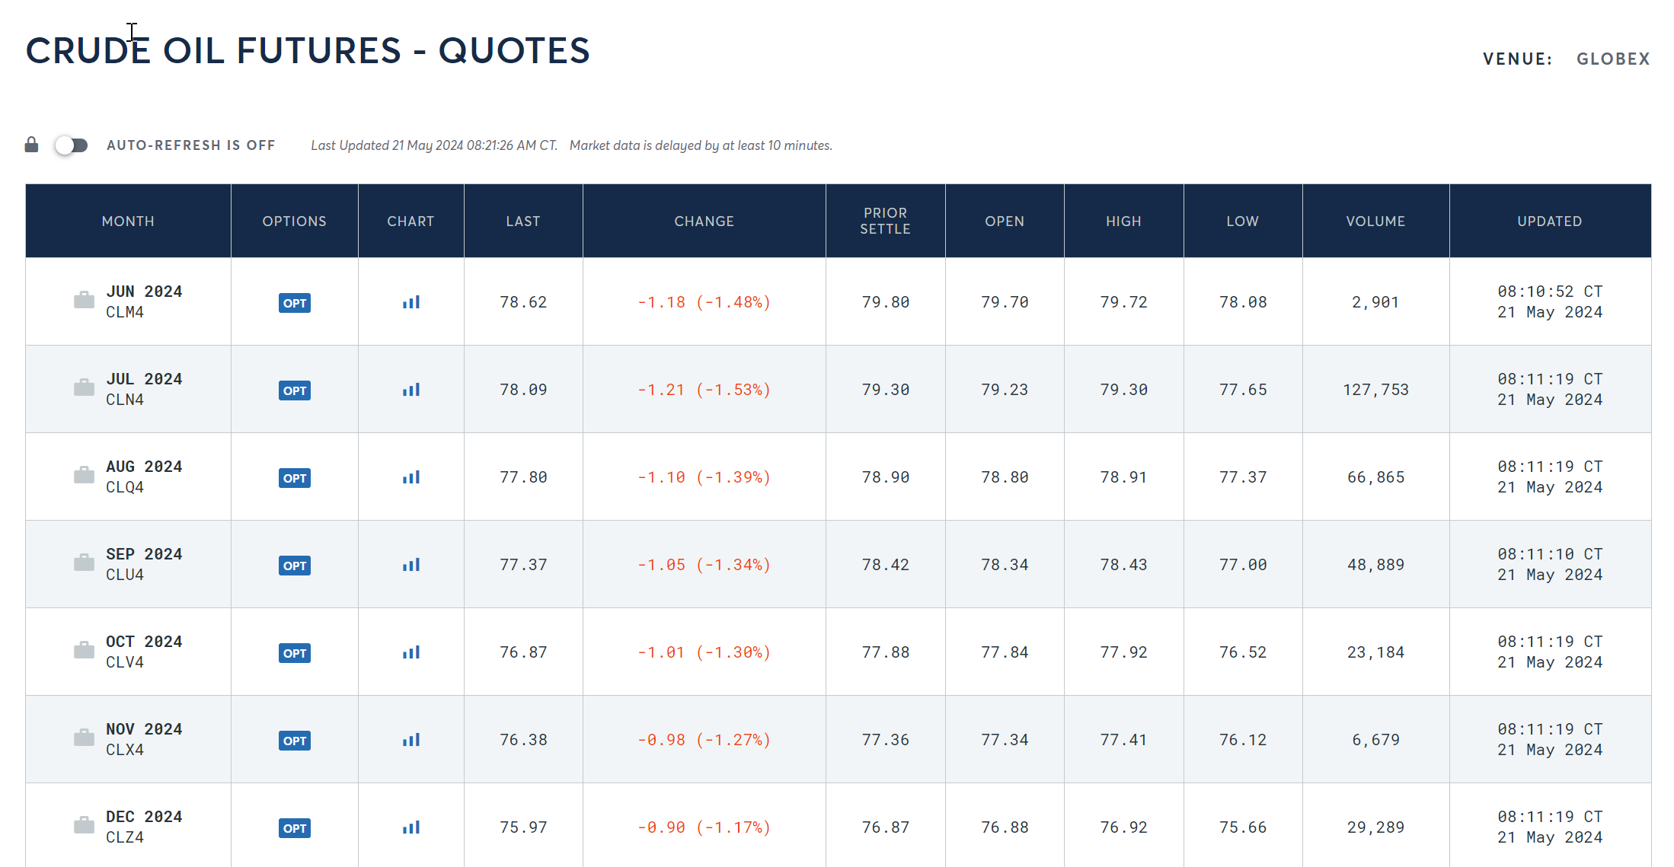This screenshot has height=867, width=1674.
Task: Click the prior settle 78.90
Action: pos(886,477)
